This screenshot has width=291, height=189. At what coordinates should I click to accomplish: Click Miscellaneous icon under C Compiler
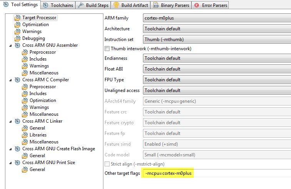25,114
